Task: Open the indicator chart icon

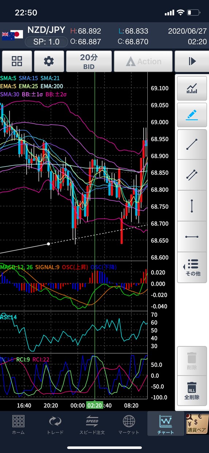Action: pos(192,88)
